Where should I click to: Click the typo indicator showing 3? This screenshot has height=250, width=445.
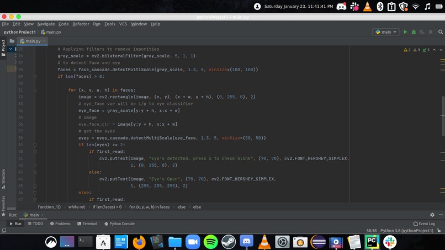click(x=426, y=50)
